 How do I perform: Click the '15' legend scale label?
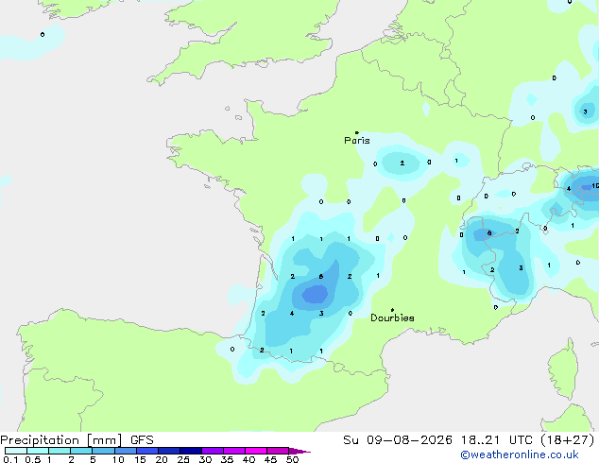(x=140, y=459)
